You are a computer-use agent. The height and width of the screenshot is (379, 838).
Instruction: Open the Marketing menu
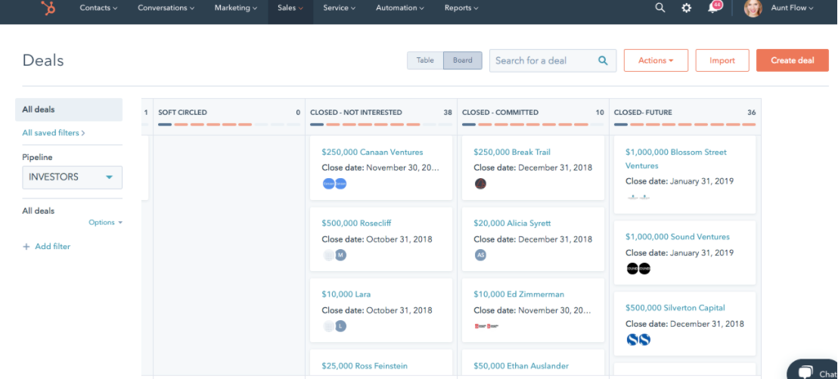(236, 8)
